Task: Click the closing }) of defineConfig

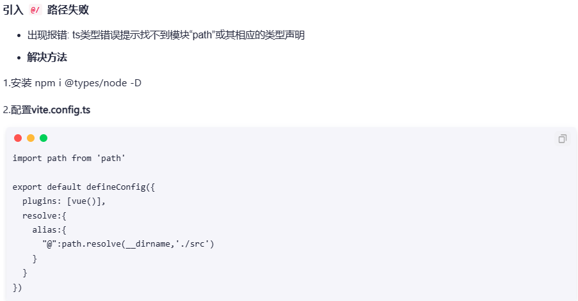Action: pos(17,288)
